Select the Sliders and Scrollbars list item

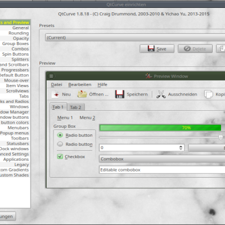(x=15, y=65)
